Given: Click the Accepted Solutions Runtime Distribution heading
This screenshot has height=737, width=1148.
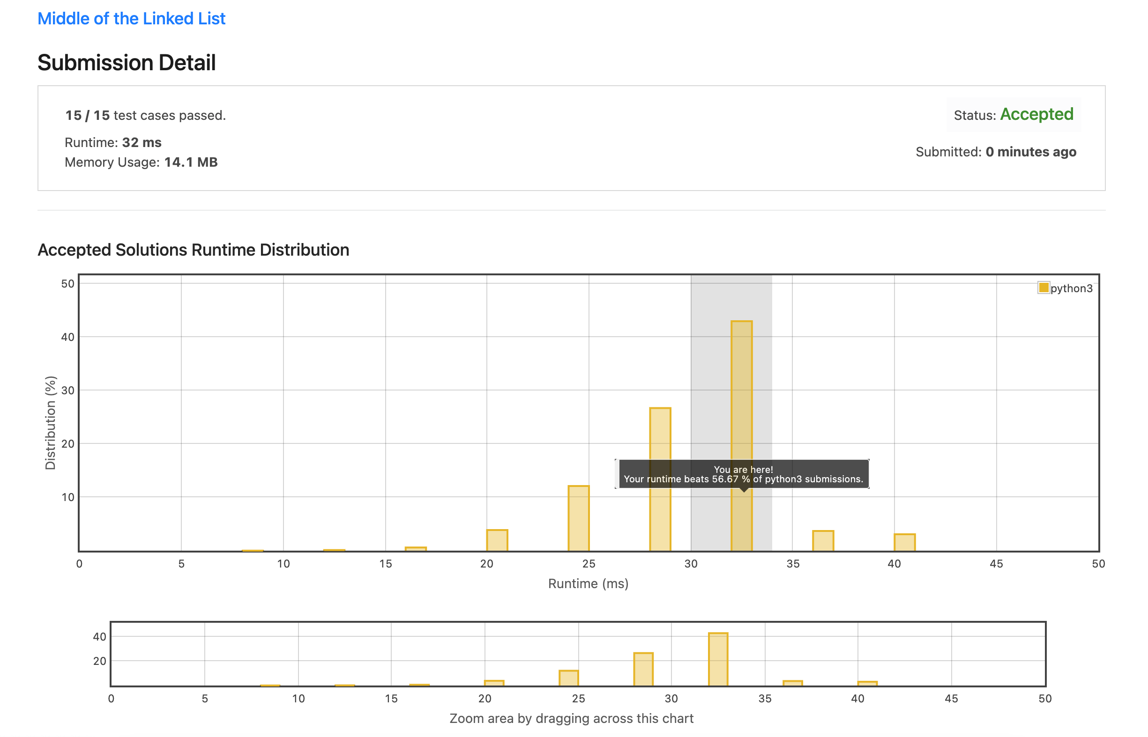Looking at the screenshot, I should tap(193, 250).
